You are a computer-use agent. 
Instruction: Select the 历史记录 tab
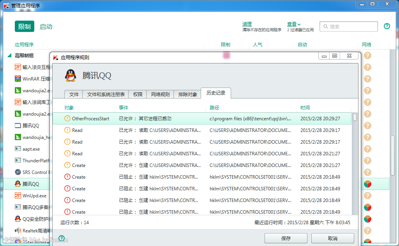tap(216, 93)
